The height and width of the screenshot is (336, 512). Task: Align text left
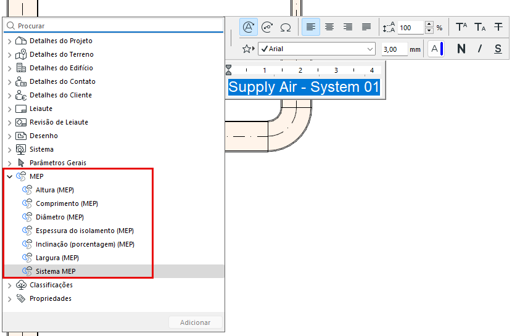pyautogui.click(x=310, y=27)
